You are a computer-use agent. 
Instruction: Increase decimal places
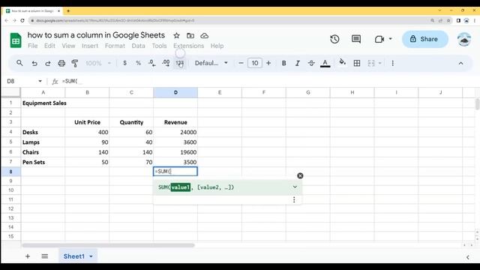pos(166,63)
